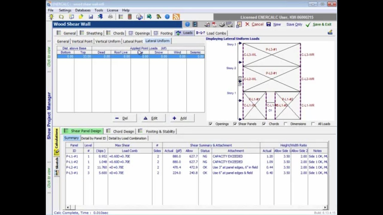This screenshot has width=383, height=215.
Task: Switch to the Openings tab
Action: [139, 33]
